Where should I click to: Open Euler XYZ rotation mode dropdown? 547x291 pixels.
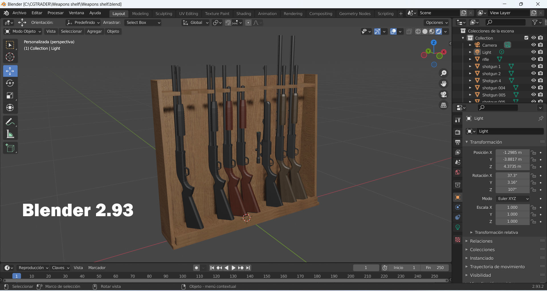[x=513, y=199]
